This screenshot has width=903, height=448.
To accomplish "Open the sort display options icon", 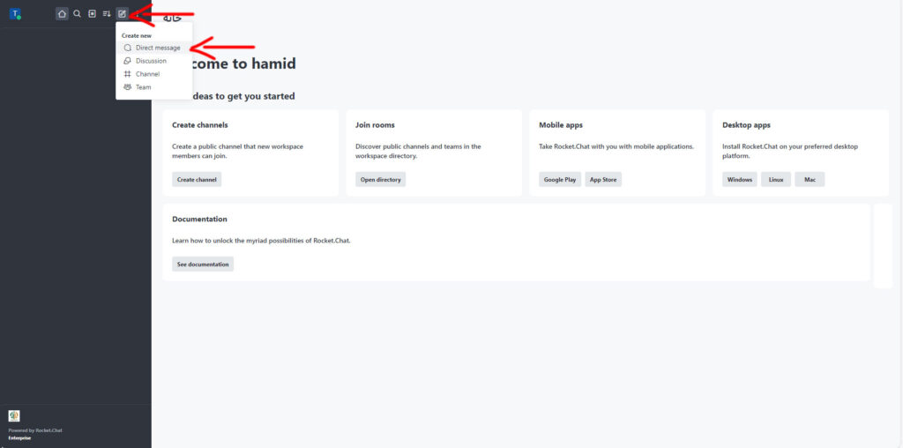I will tap(107, 13).
